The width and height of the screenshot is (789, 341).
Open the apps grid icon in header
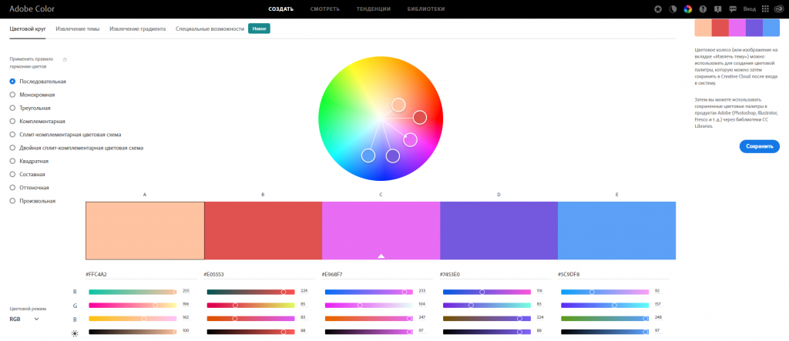[765, 9]
